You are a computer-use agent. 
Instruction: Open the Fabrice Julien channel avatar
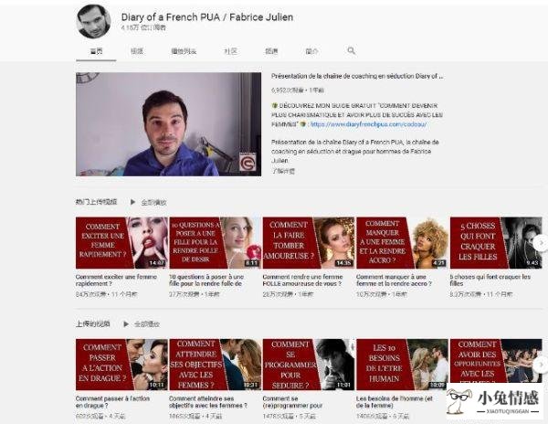pyautogui.click(x=94, y=21)
